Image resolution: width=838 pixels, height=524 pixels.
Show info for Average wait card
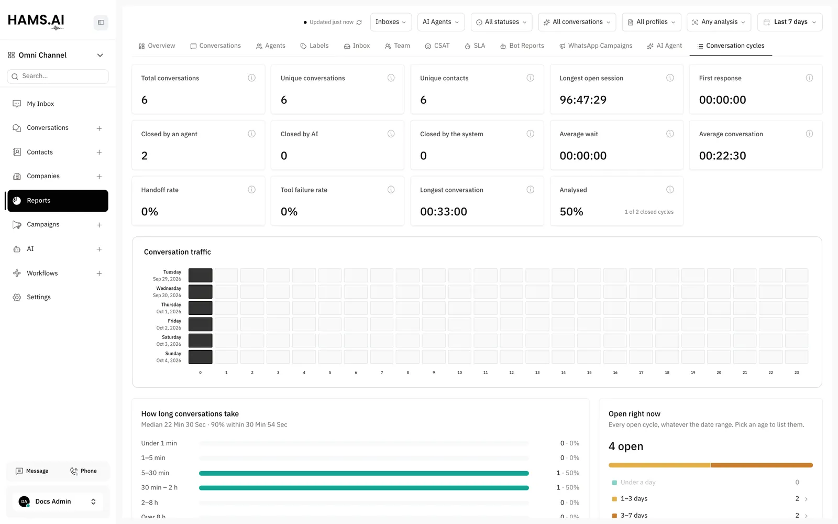tap(670, 134)
